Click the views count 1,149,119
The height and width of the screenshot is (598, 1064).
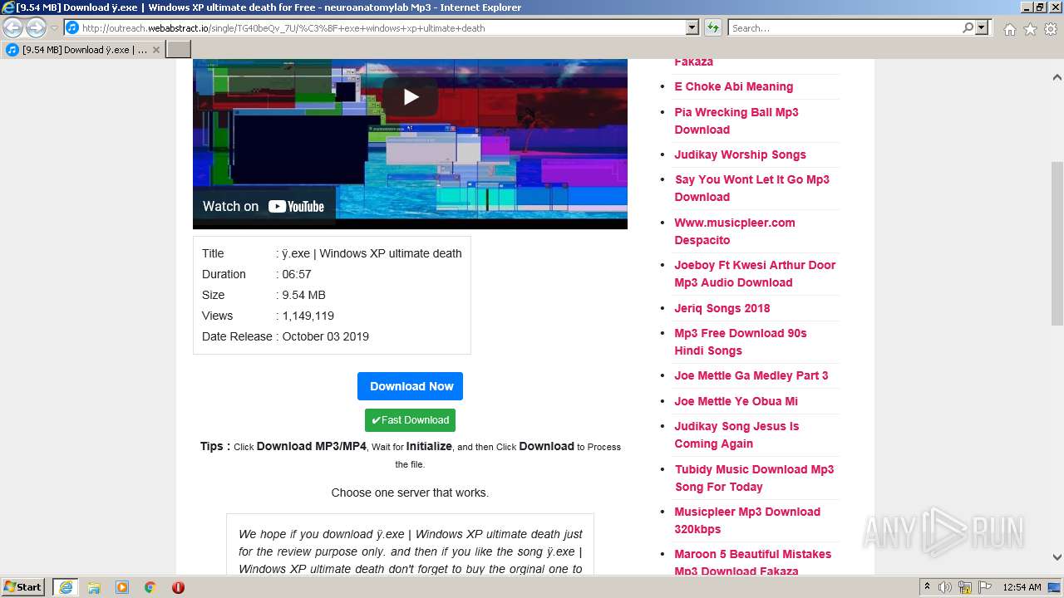click(x=308, y=316)
